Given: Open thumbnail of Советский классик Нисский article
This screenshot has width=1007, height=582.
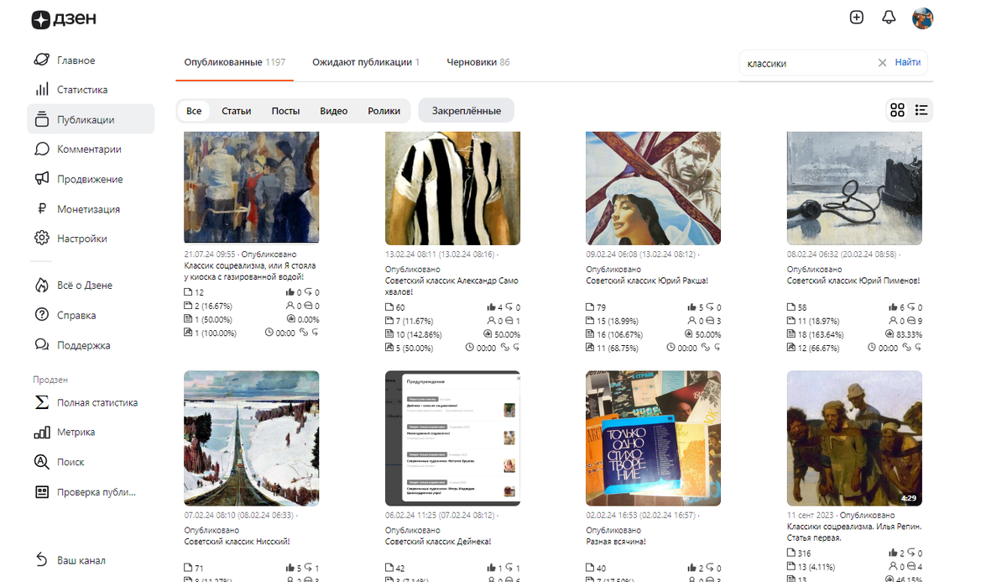Looking at the screenshot, I should 252,438.
